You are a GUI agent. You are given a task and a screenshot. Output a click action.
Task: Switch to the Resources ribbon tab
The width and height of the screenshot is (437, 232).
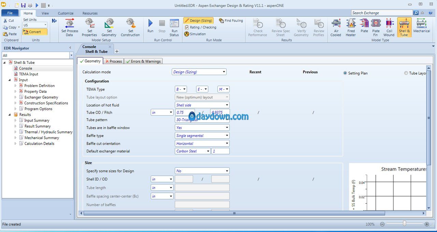pyautogui.click(x=90, y=13)
